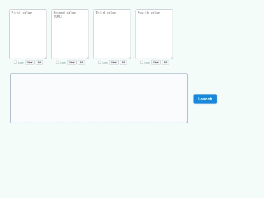Click Clear under Second value

pos(72,62)
